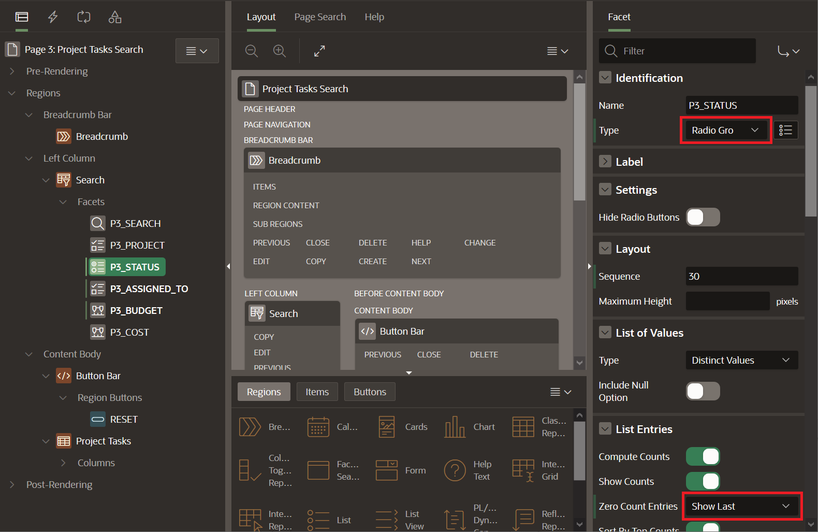Pick the Help Text region in gallery
The height and width of the screenshot is (532, 818).
469,470
